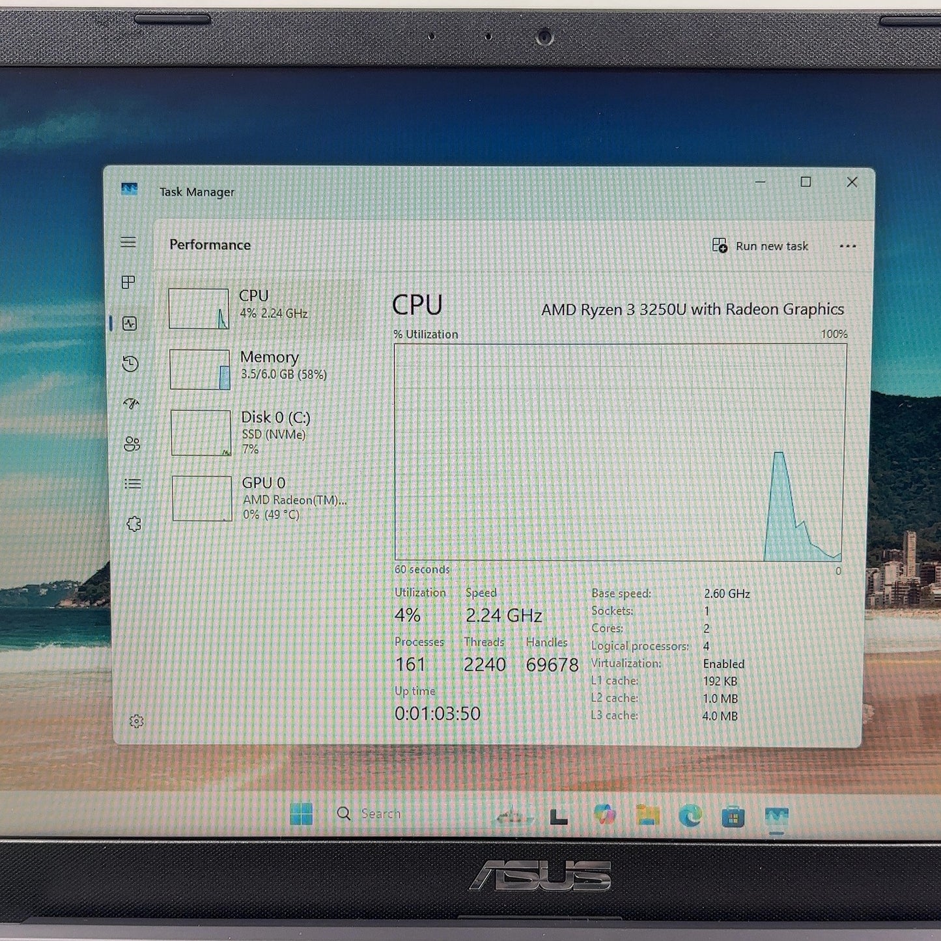Click the Virtualization Enabled value
The height and width of the screenshot is (941, 941).
[723, 664]
